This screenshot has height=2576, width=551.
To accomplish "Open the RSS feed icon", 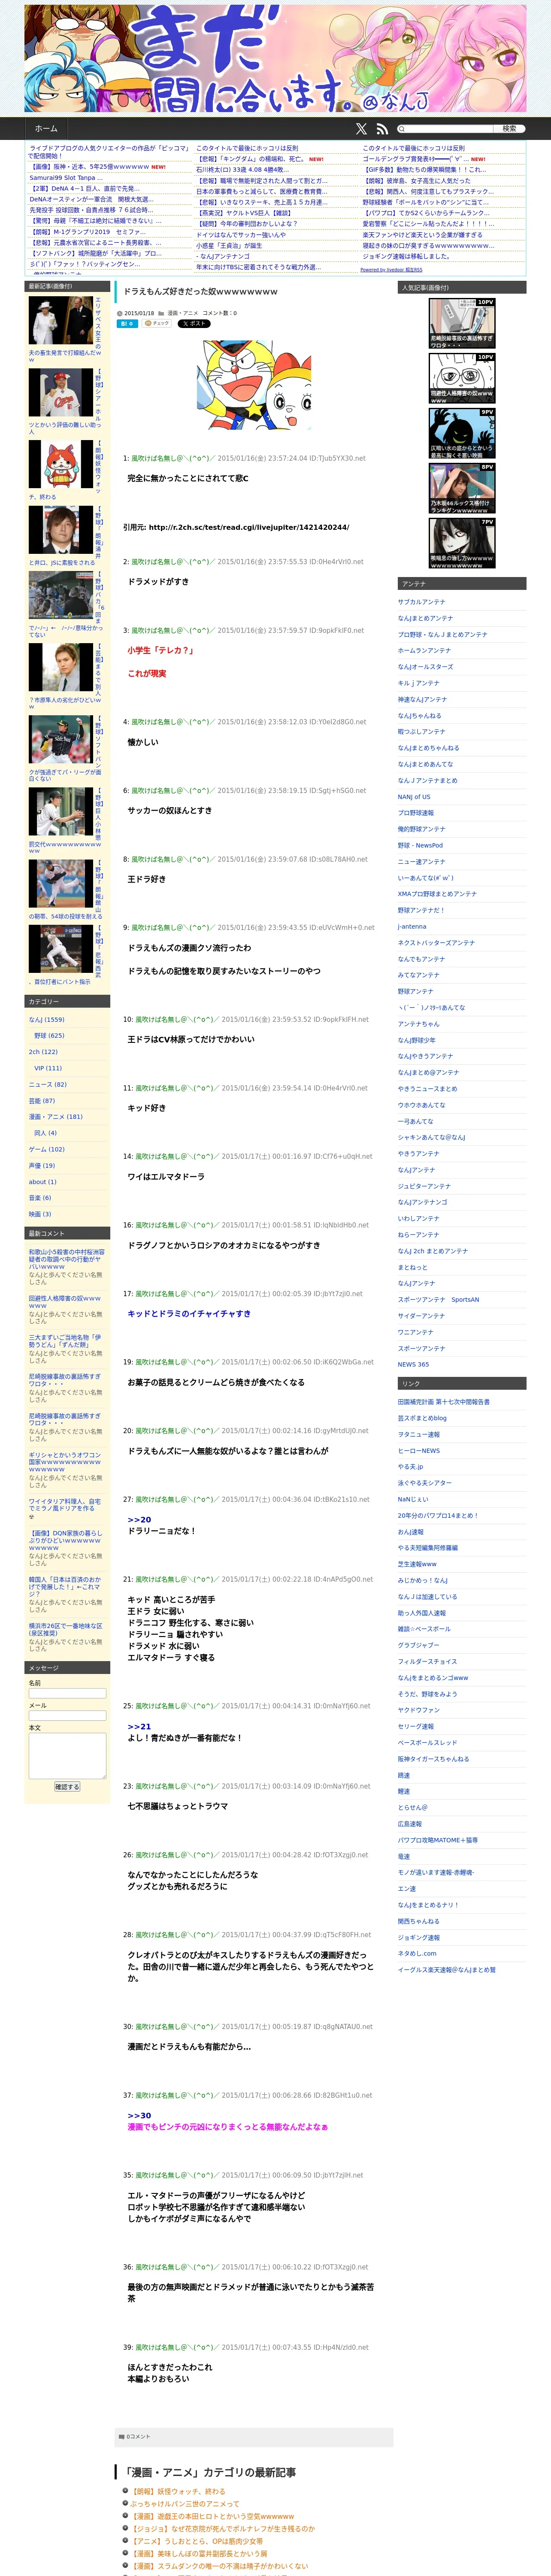I will (382, 129).
